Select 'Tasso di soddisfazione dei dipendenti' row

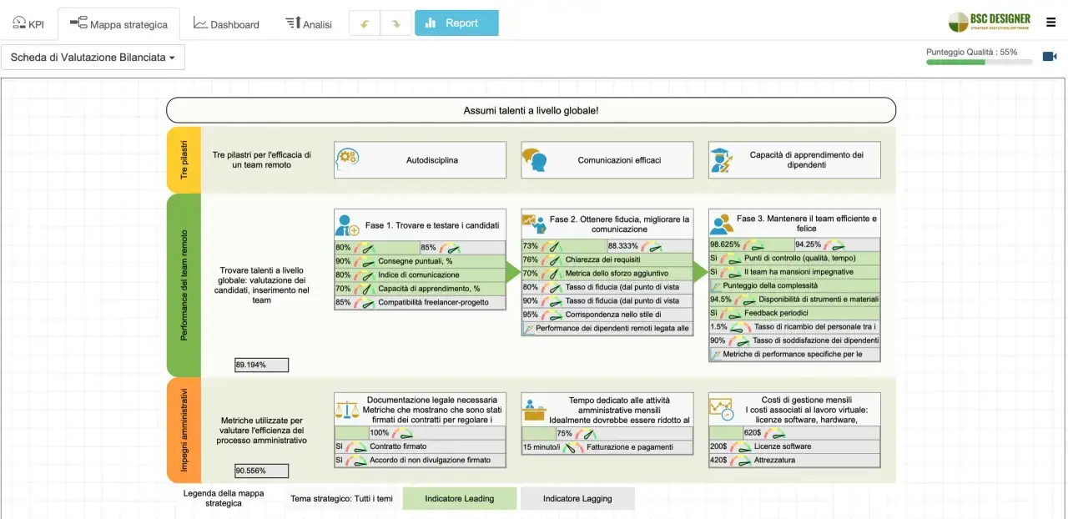[794, 340]
